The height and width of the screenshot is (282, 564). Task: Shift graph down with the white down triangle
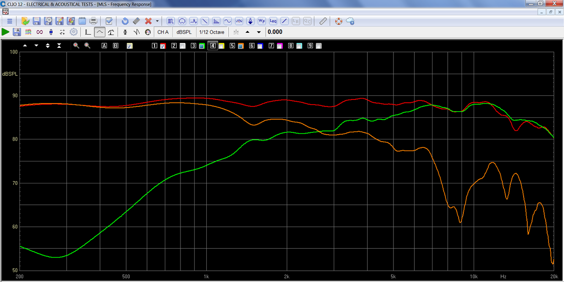(x=36, y=46)
